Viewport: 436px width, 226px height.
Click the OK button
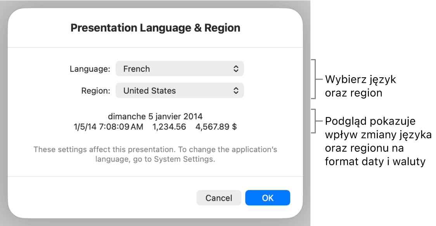[268, 198]
